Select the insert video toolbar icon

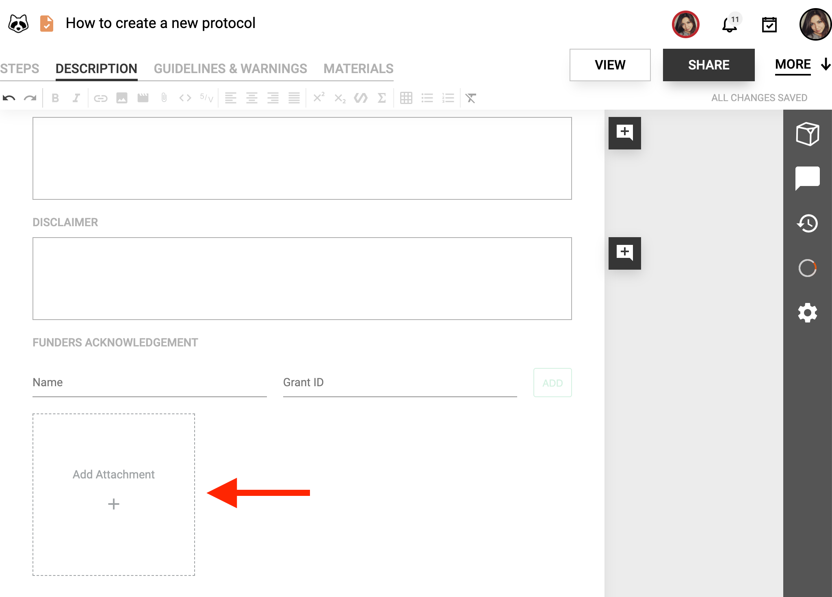[143, 97]
